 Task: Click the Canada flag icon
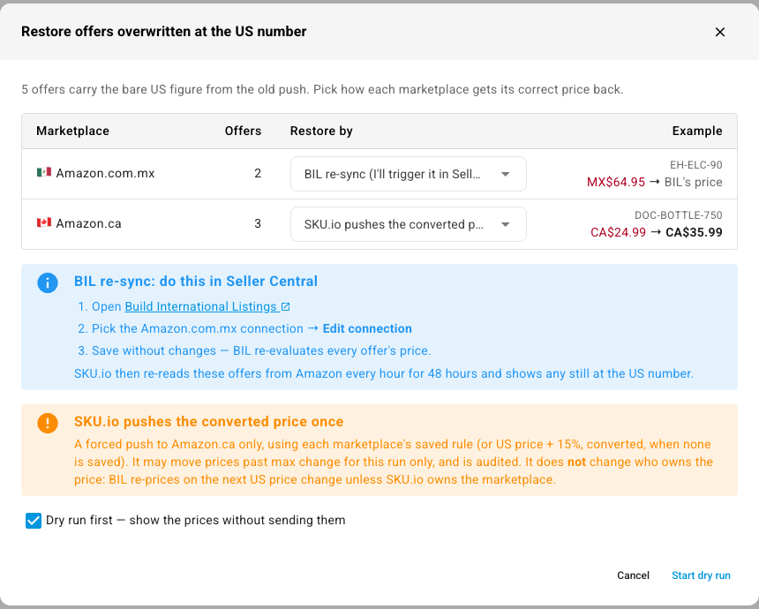tap(44, 222)
